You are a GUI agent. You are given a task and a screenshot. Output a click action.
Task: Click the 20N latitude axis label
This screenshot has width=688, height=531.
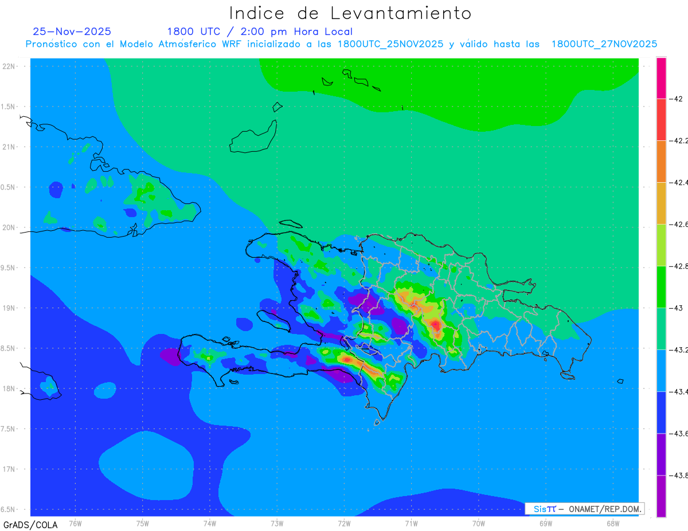(x=10, y=227)
